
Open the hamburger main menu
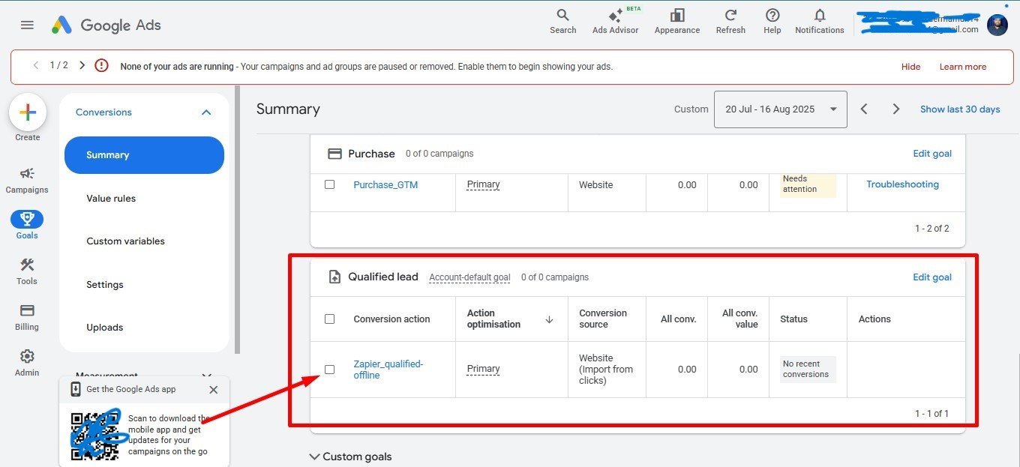click(x=27, y=25)
